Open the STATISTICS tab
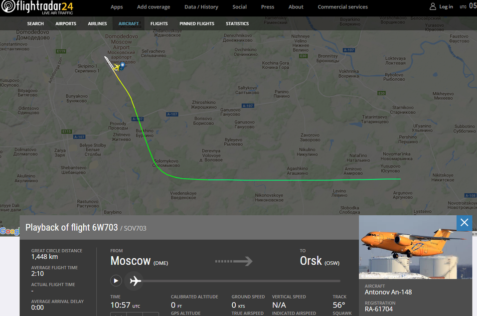This screenshot has width=477, height=316. coord(237,23)
